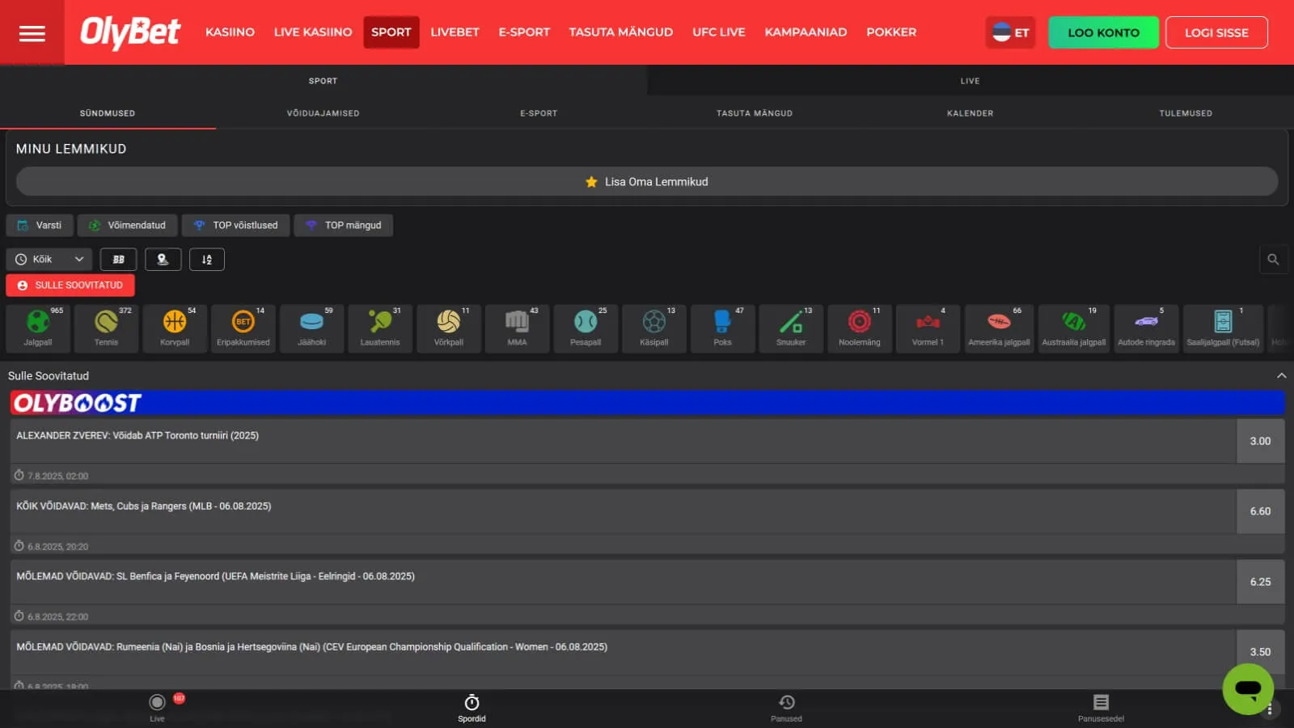Select the Tennis sport icon
Image resolution: width=1294 pixels, height=728 pixels.
[106, 328]
